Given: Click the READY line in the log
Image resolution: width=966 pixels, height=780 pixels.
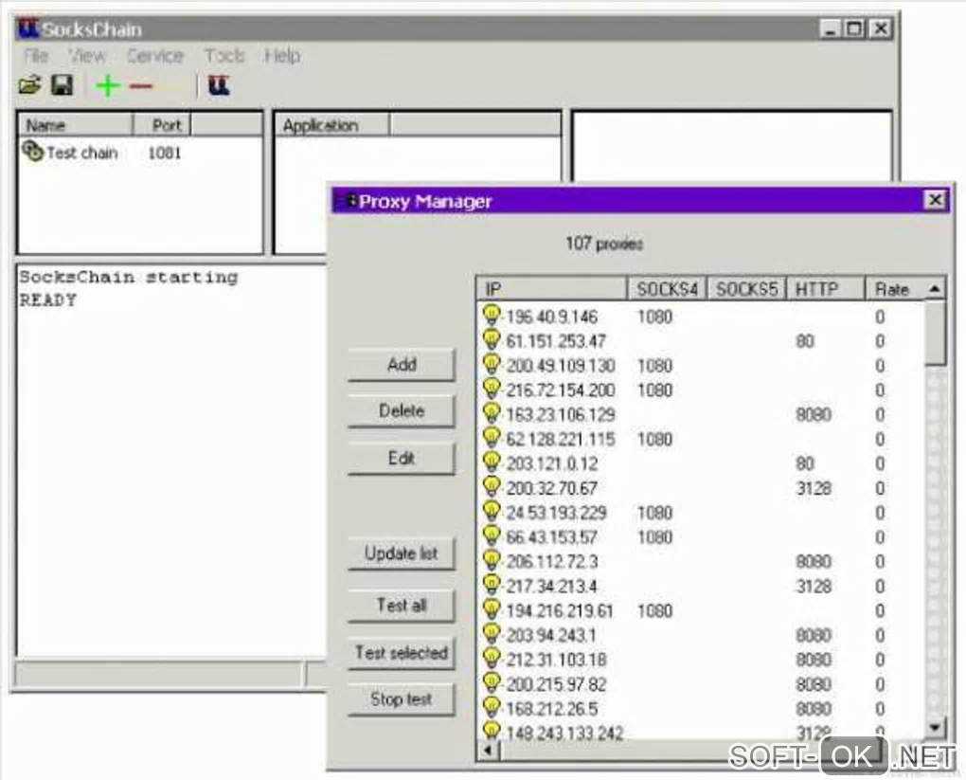Looking at the screenshot, I should [48, 300].
